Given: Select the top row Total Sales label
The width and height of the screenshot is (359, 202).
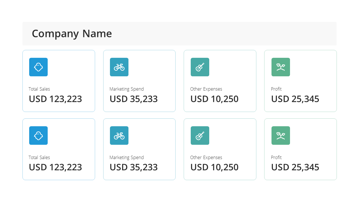Looking at the screenshot, I should click(39, 89).
